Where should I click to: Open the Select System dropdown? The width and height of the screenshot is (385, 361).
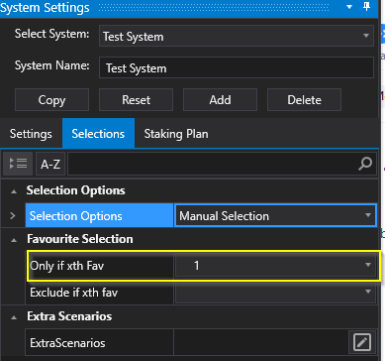(237, 36)
